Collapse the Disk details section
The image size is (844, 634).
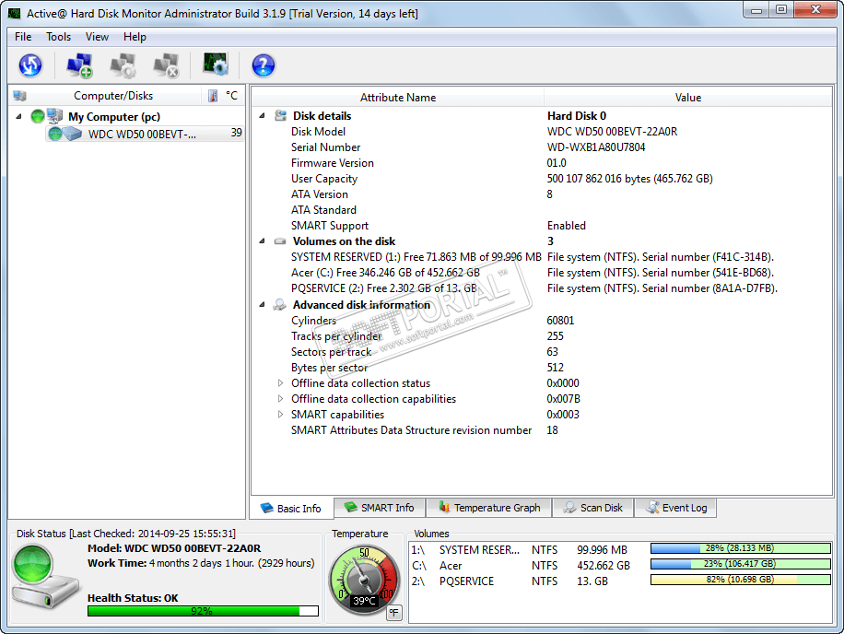tap(262, 116)
